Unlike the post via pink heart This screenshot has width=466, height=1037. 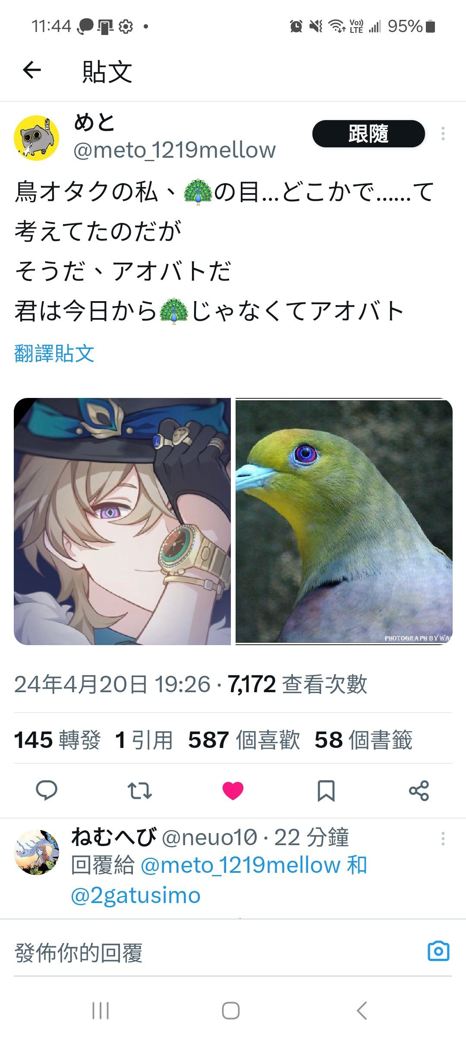233,791
